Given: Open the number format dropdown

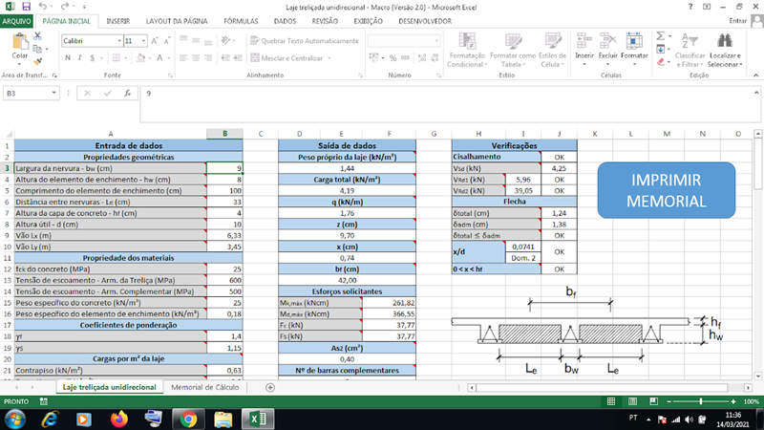Looking at the screenshot, I should point(436,41).
